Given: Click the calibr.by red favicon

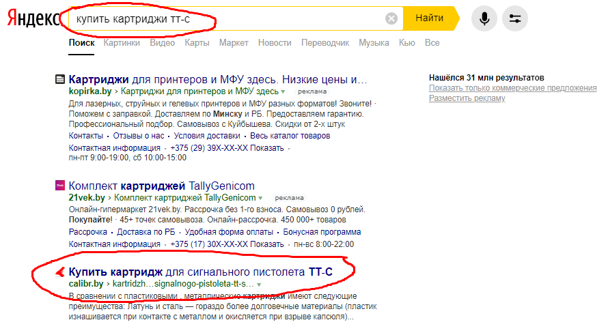Looking at the screenshot, I should [59, 272].
